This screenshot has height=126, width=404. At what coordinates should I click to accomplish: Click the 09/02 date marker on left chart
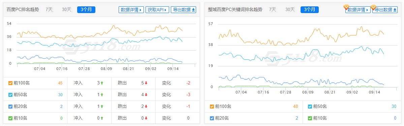[151, 69]
